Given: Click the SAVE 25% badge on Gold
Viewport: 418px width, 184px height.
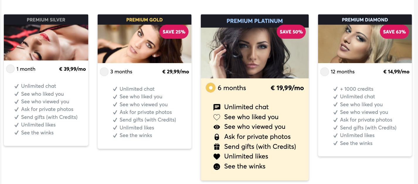Looking at the screenshot, I should 174,32.
